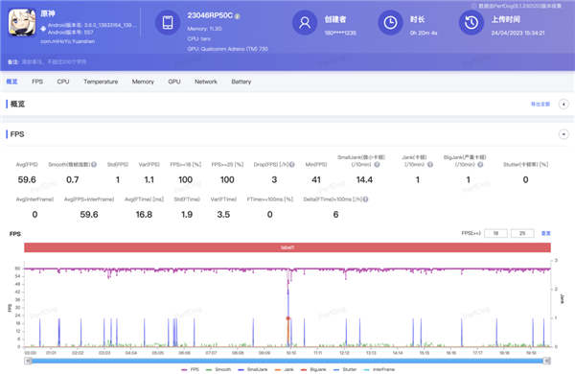Collapse the FPS section chevron

tap(563, 134)
